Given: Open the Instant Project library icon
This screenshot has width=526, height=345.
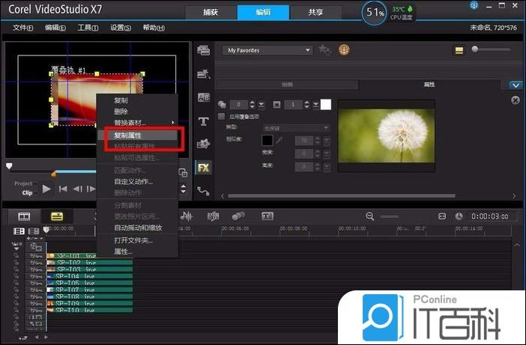Looking at the screenshot, I should click(203, 73).
